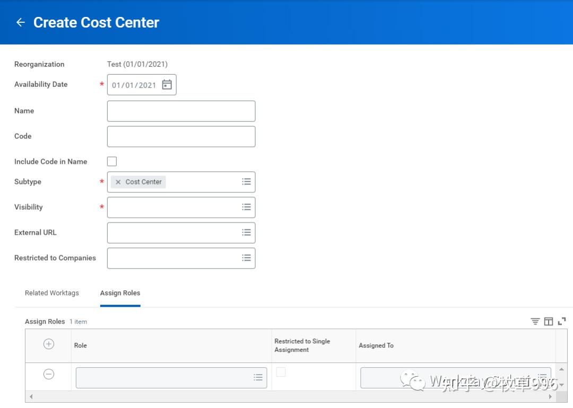Switch to the Related Worktags tab
This screenshot has height=408, width=573.
point(51,293)
